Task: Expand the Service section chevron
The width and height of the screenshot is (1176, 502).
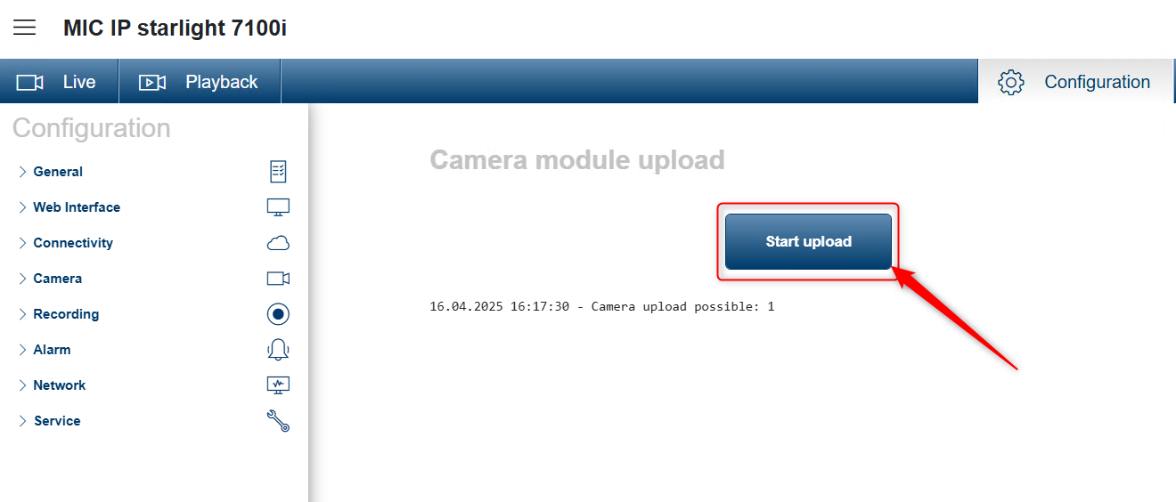Action: [22, 421]
